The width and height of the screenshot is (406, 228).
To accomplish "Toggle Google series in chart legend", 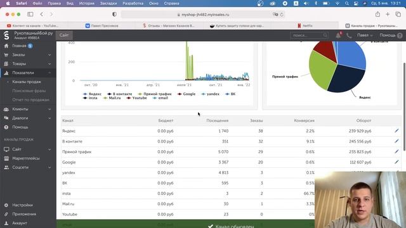I will pos(187,94).
